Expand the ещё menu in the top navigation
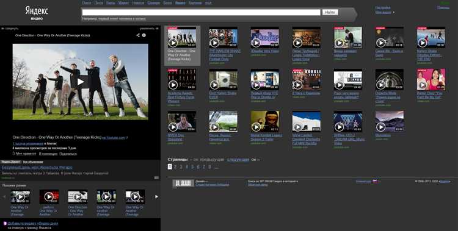 (208, 2)
